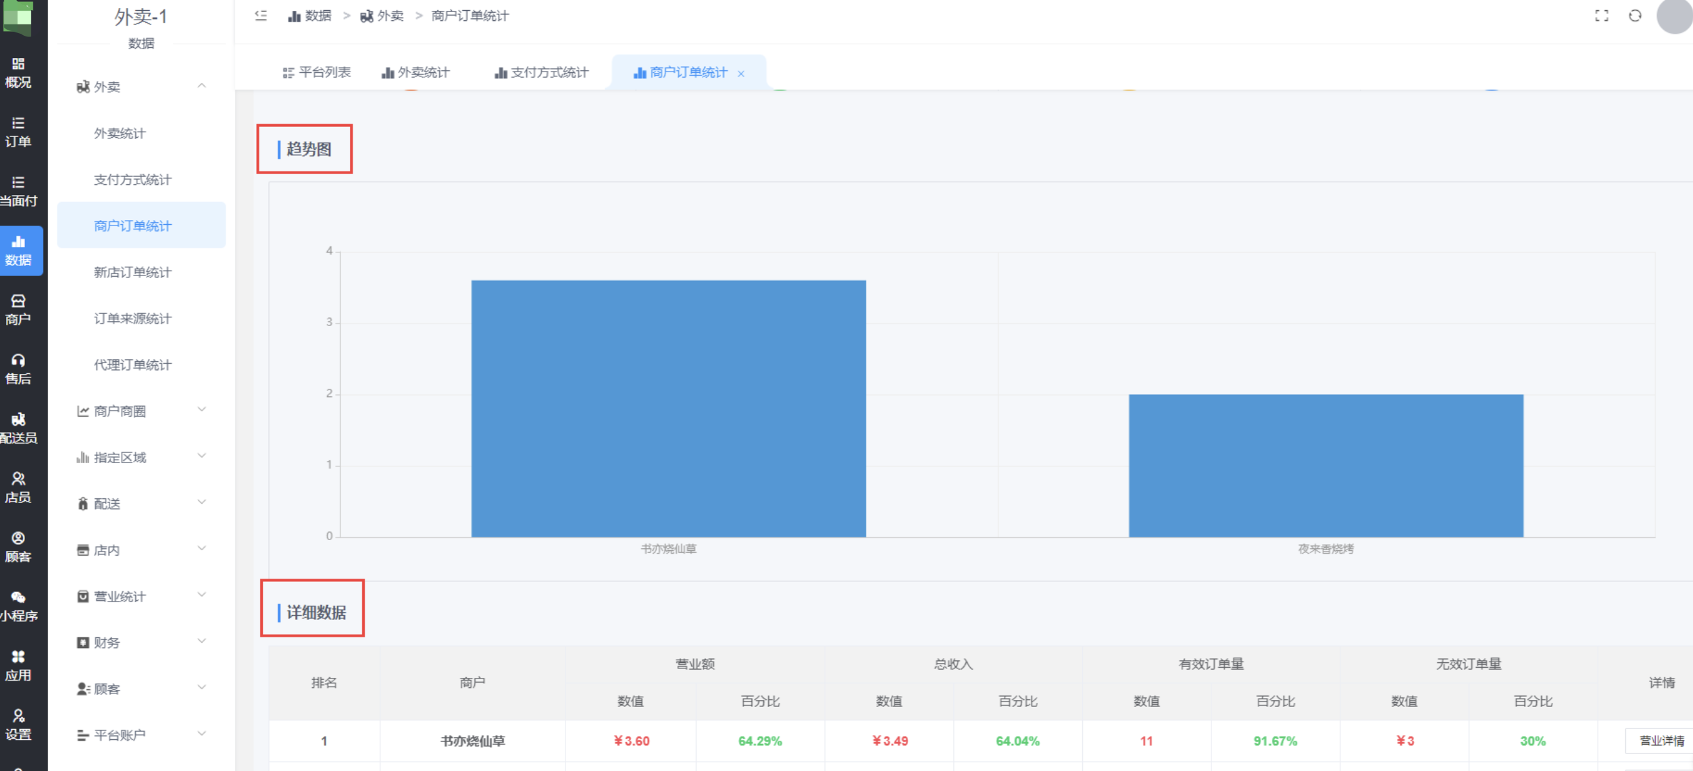Click the 排名 column header
The image size is (1693, 771).
(x=324, y=683)
